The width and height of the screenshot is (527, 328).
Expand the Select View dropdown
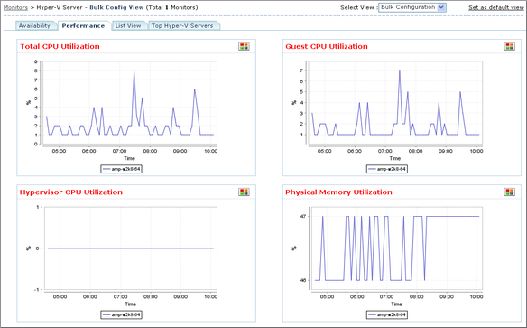[412, 7]
